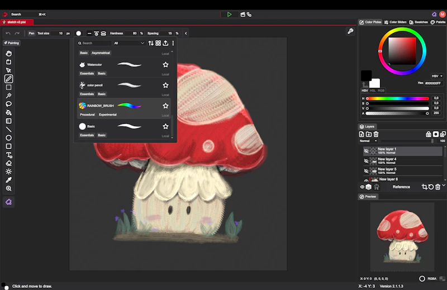Switch to Palette tab

pyautogui.click(x=438, y=22)
